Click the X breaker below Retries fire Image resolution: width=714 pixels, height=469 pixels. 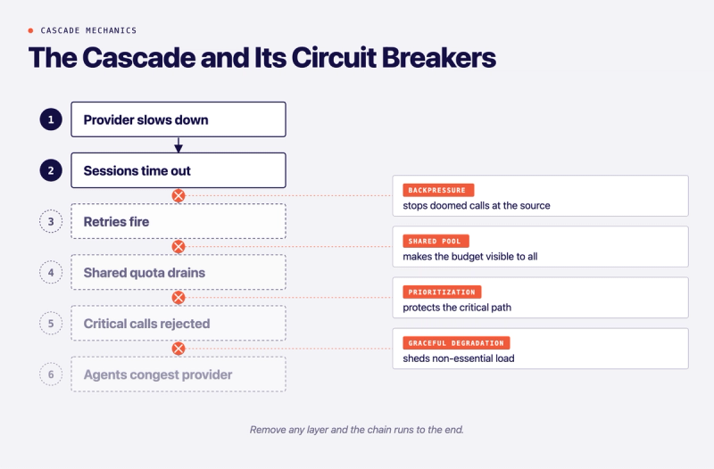178,247
